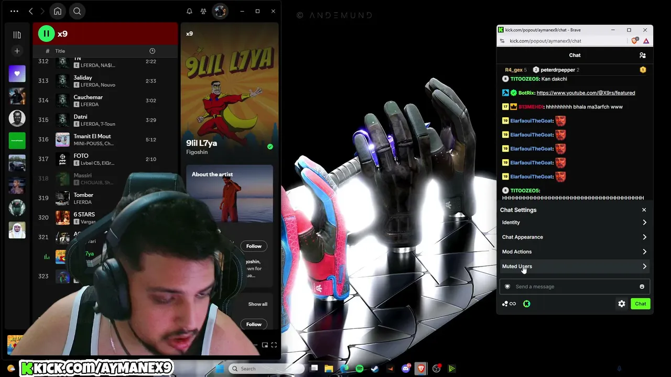Viewport: 671px width, 377px height.
Task: Click the kick.com popout chat URL
Action: click(545, 41)
